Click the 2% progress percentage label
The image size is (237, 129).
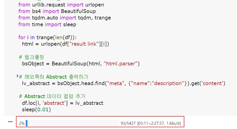21,123
